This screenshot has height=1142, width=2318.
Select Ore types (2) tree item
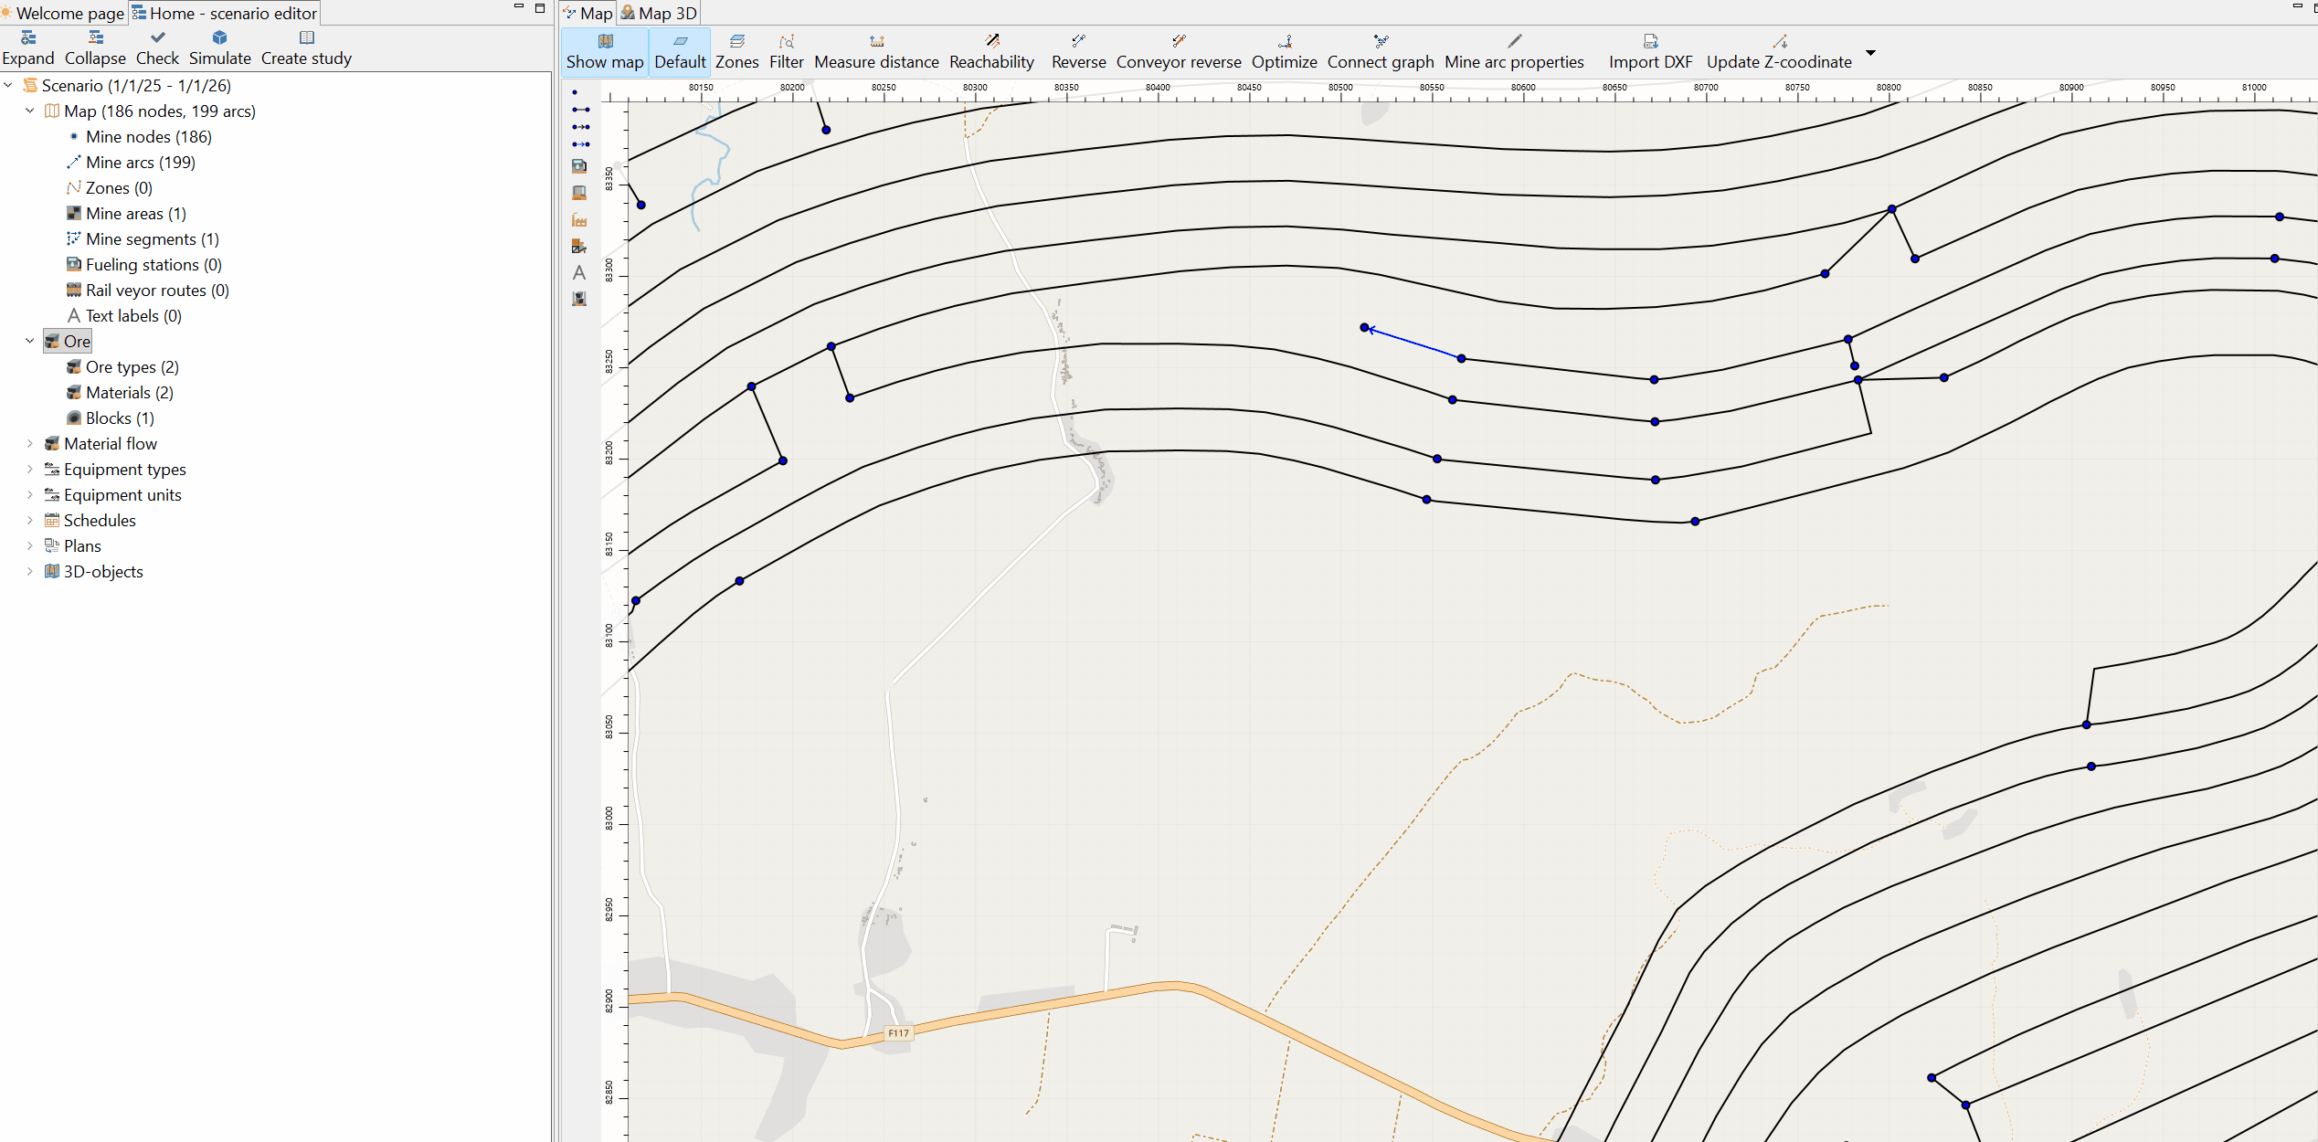tap(132, 366)
